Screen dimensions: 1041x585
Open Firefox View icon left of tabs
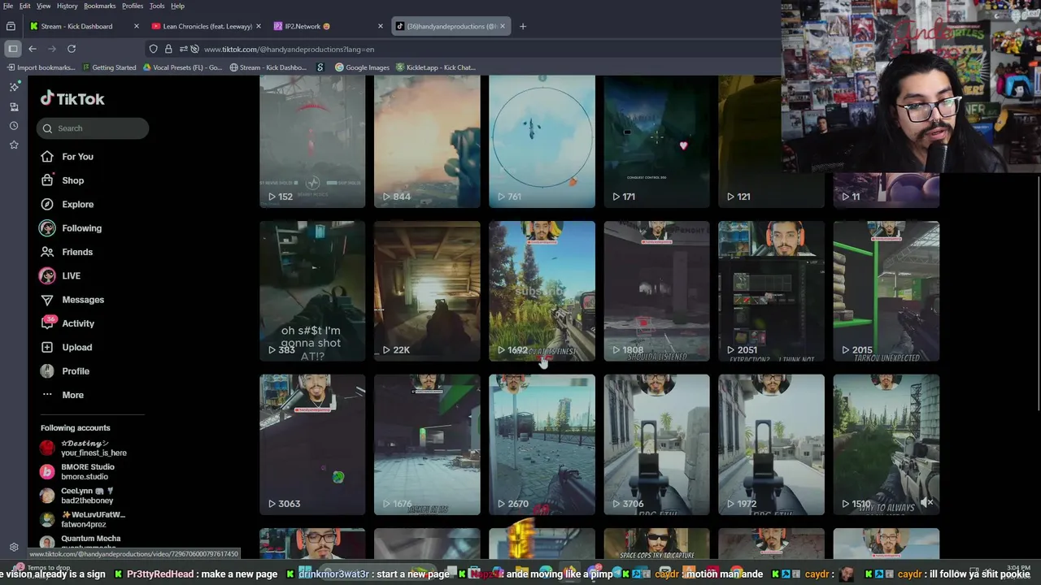point(11,26)
